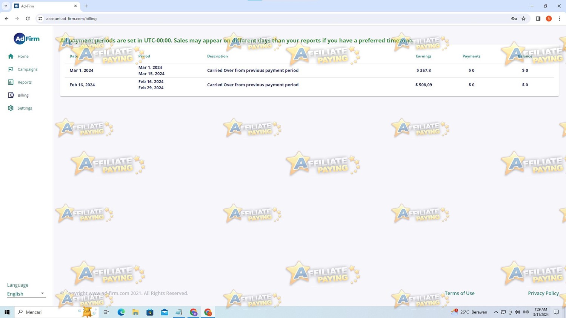Open the Terms of Use link
The width and height of the screenshot is (566, 318).
tap(460, 293)
